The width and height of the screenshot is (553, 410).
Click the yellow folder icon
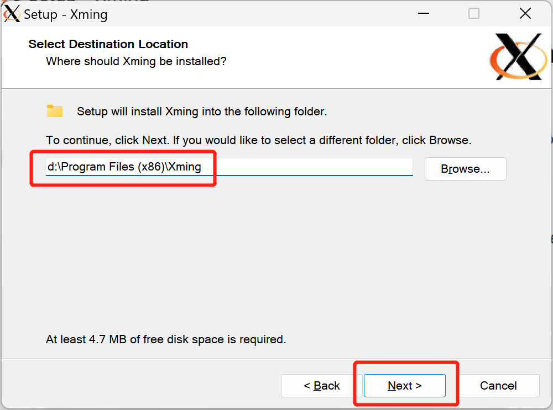[x=55, y=111]
